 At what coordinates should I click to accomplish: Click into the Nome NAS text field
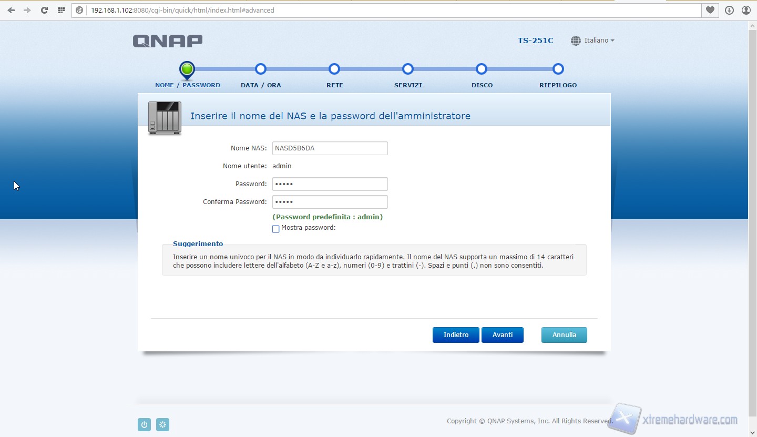[x=330, y=148]
